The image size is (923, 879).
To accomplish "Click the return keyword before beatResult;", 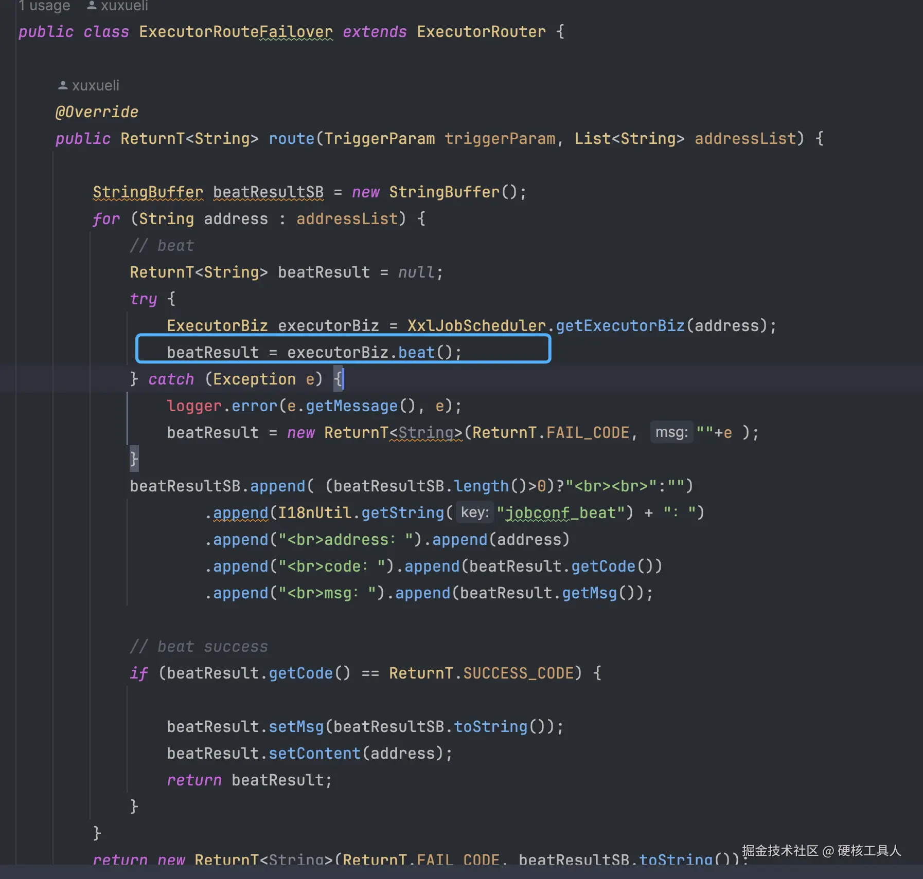I will coord(194,780).
